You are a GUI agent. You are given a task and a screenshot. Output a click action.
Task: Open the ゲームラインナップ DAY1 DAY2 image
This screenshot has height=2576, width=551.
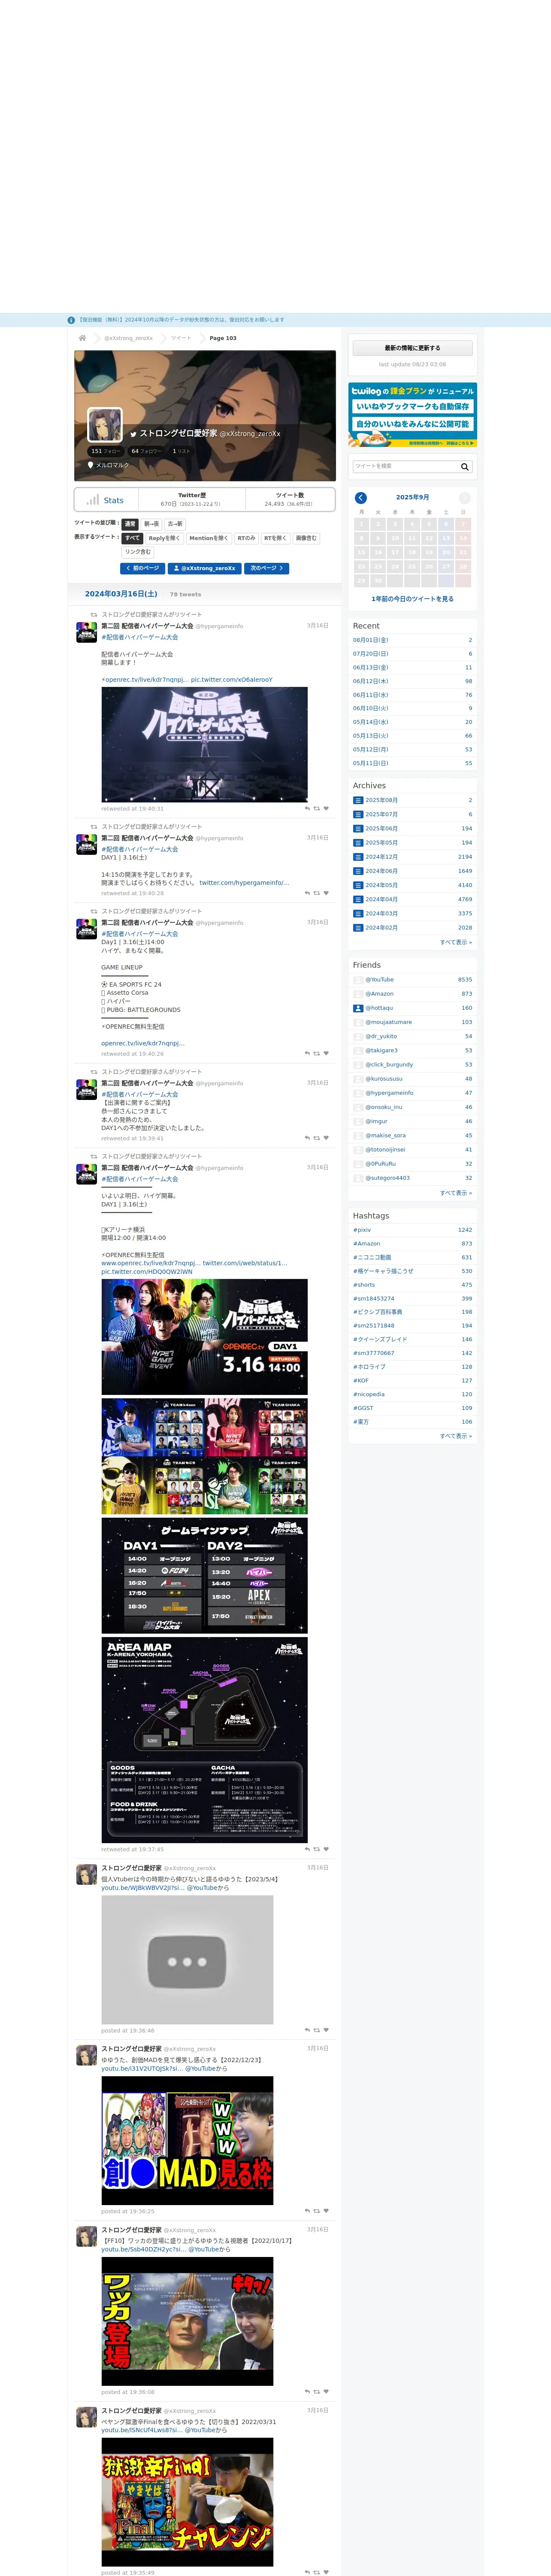(x=204, y=1576)
